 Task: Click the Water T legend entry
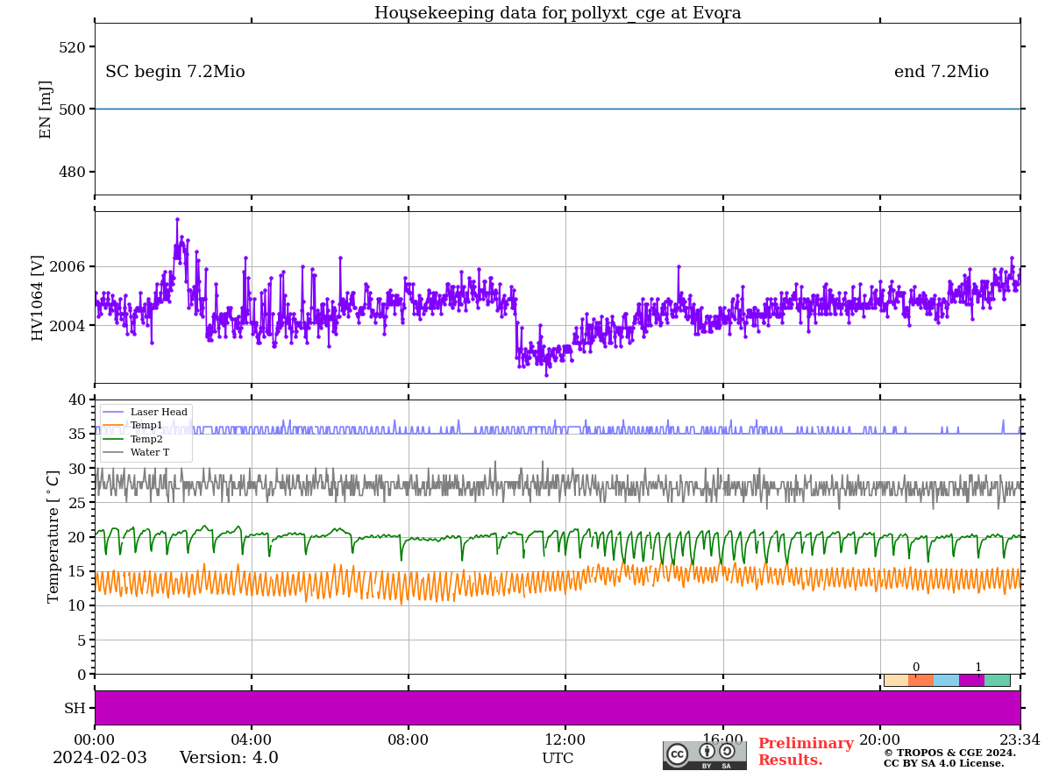(x=137, y=453)
